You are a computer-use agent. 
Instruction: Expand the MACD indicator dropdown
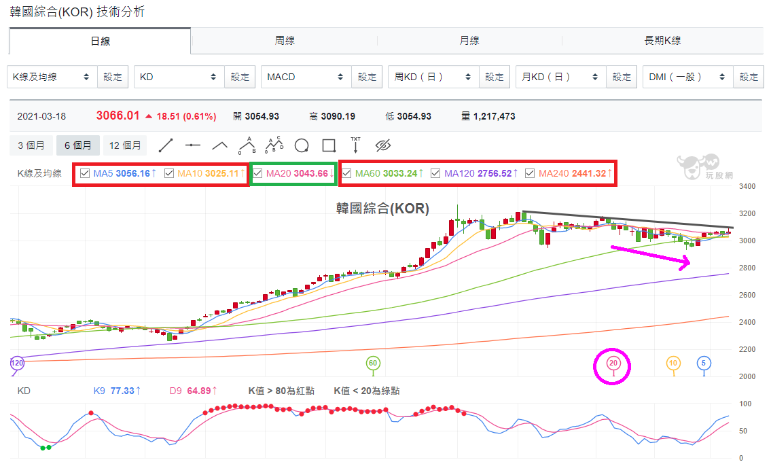coord(306,77)
